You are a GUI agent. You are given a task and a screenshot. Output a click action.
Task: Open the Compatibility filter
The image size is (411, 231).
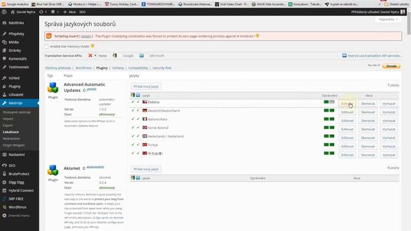click(138, 68)
